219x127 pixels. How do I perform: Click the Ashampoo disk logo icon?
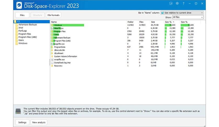[19, 5]
